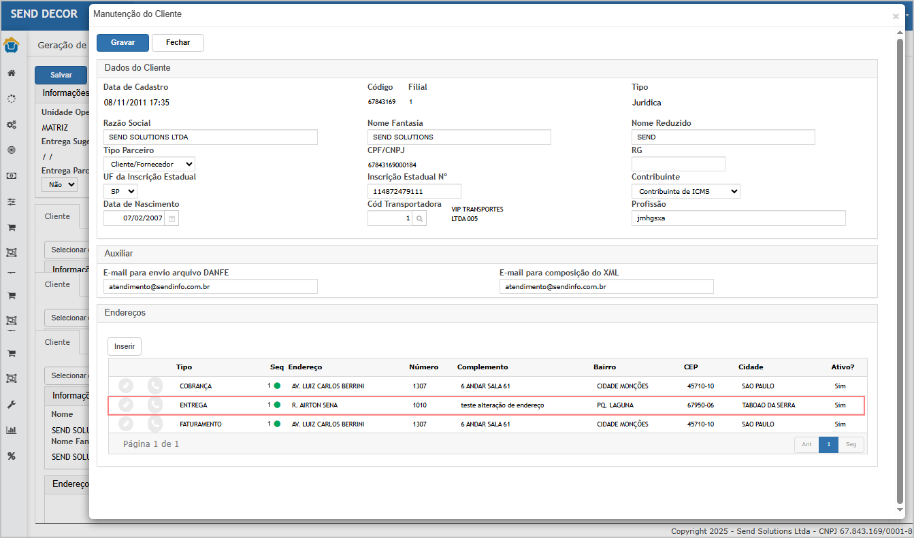
Task: Click the phone icon in the ENTREGA row
Action: 155,405
